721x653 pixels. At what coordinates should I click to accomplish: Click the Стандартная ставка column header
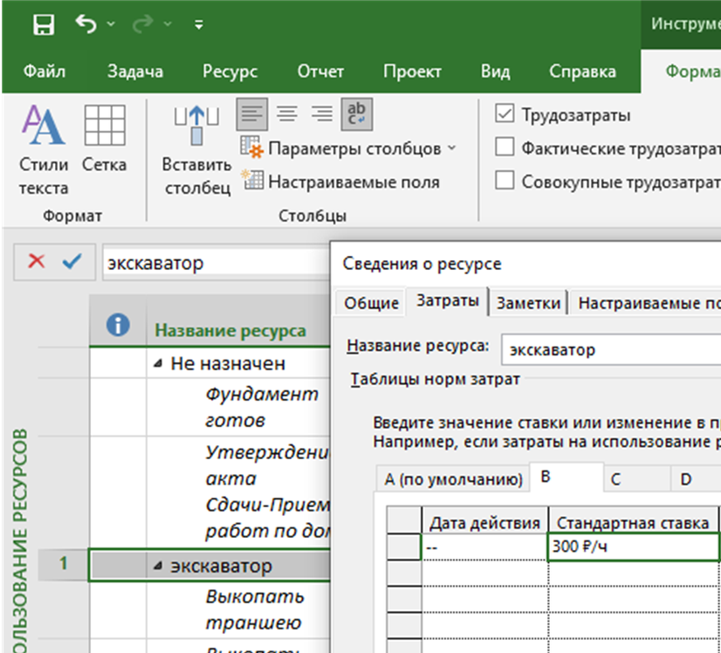click(x=633, y=522)
